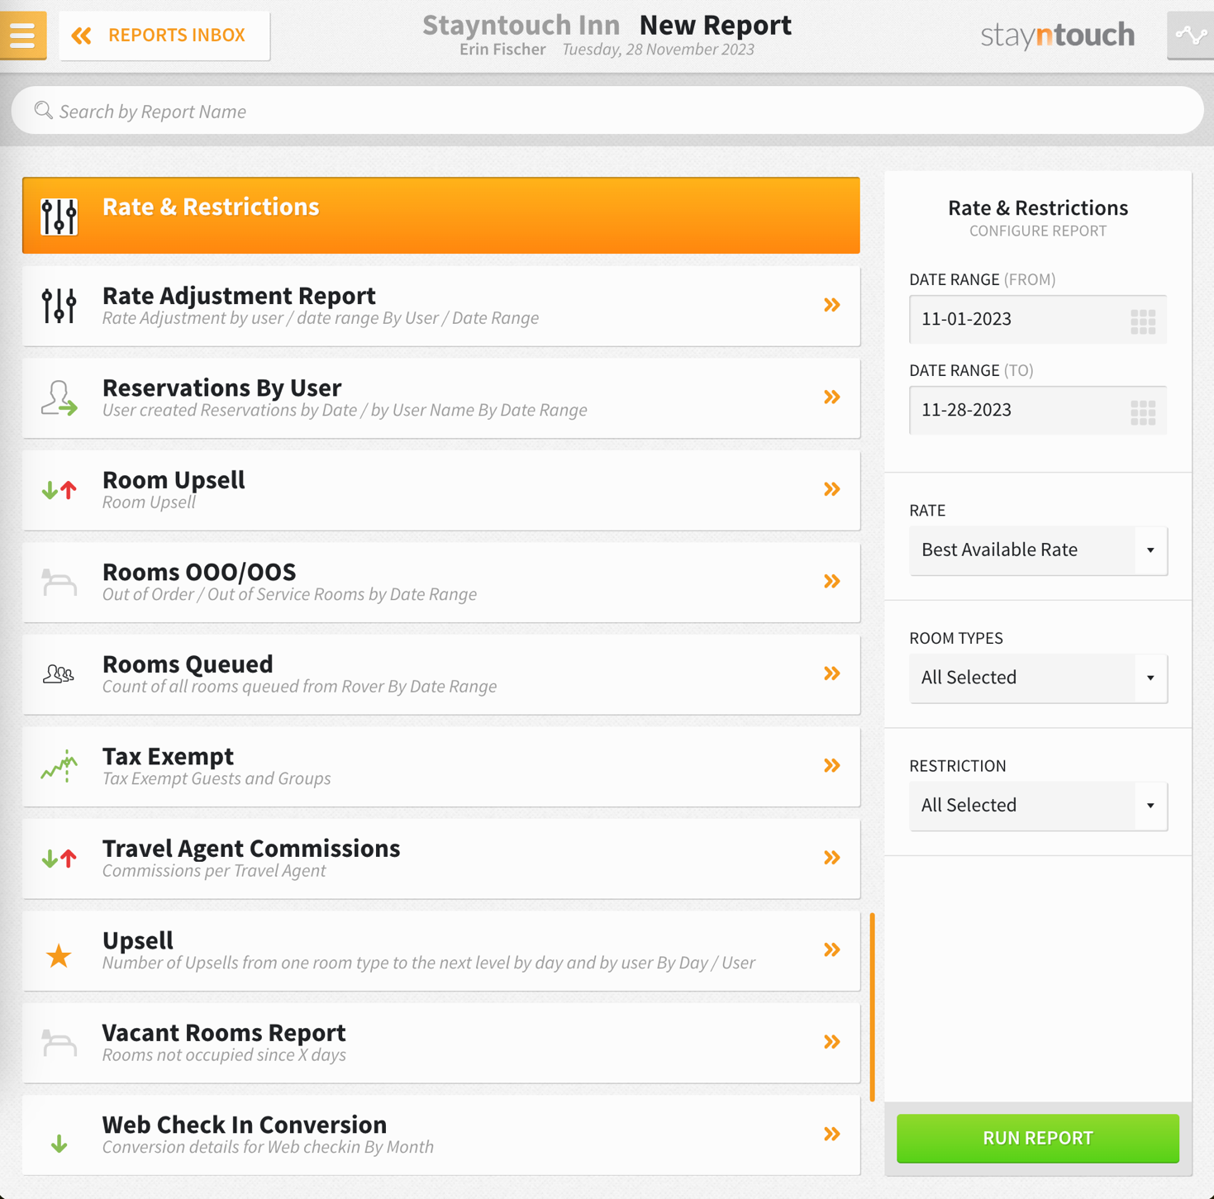Expand Tax Exempt chevron

(x=832, y=765)
